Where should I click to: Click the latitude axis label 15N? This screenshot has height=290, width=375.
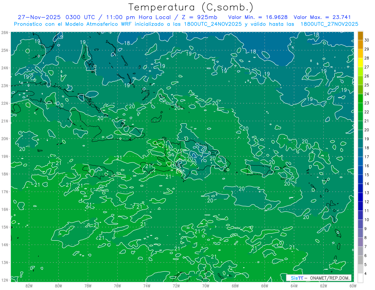(5, 227)
